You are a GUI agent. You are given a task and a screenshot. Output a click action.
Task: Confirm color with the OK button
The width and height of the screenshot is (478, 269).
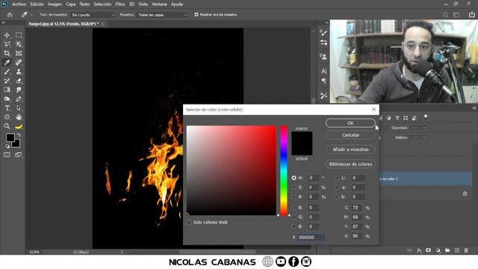(350, 123)
